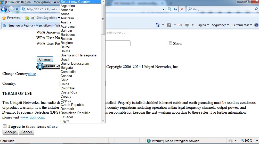Open the Sites Sugeridos link
Image resolution: width=259 pixels, height=144 pixels.
coord(46,18)
